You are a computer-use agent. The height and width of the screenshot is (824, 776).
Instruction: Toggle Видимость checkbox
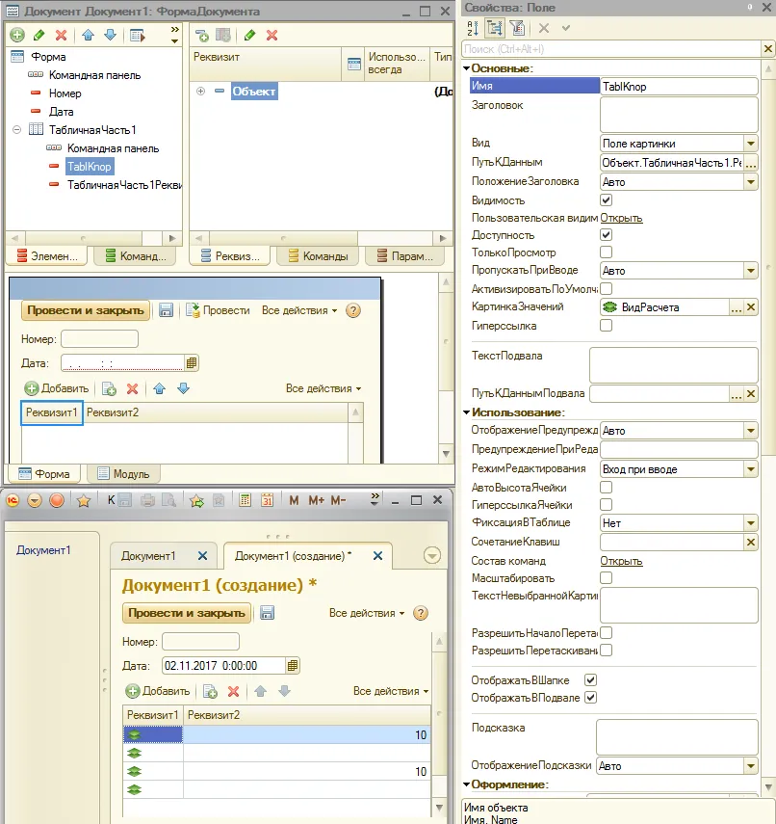[x=606, y=200]
